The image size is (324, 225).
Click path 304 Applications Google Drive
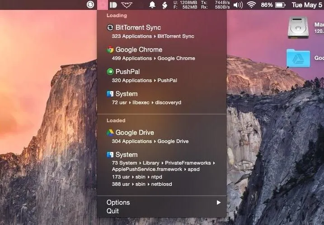click(x=150, y=141)
